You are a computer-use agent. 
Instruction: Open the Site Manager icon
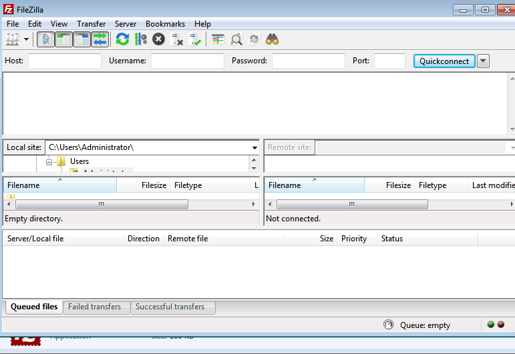[x=13, y=39]
